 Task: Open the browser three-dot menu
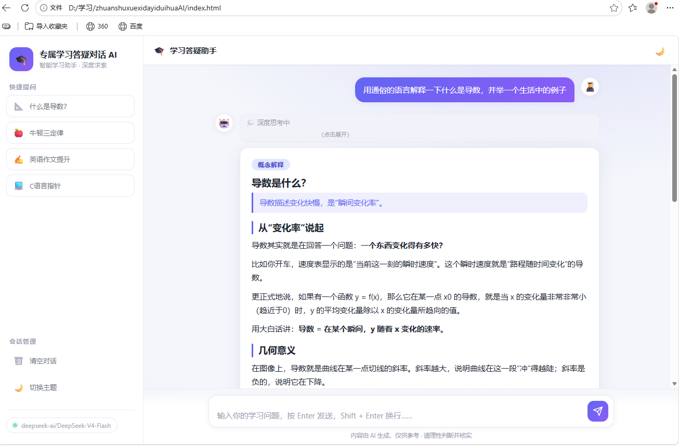click(x=670, y=8)
